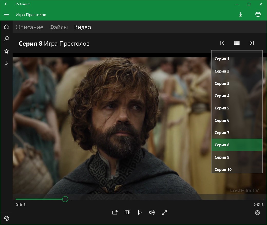Image resolution: width=267 pixels, height=225 pixels.
Task: Switch to the Описание tab
Action: pos(30,27)
